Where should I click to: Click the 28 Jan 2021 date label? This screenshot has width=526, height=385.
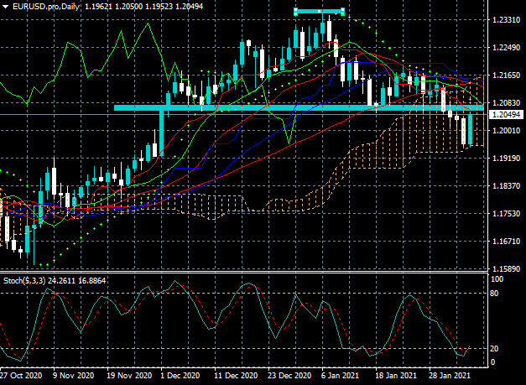(449, 375)
